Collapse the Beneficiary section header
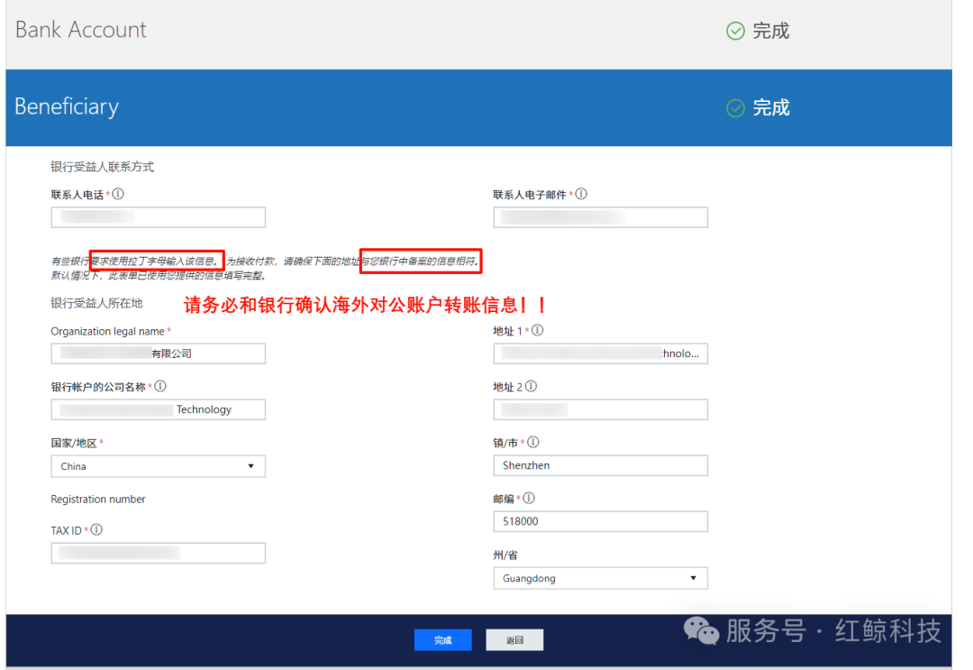Image resolution: width=973 pixels, height=670 pixels. [x=478, y=108]
